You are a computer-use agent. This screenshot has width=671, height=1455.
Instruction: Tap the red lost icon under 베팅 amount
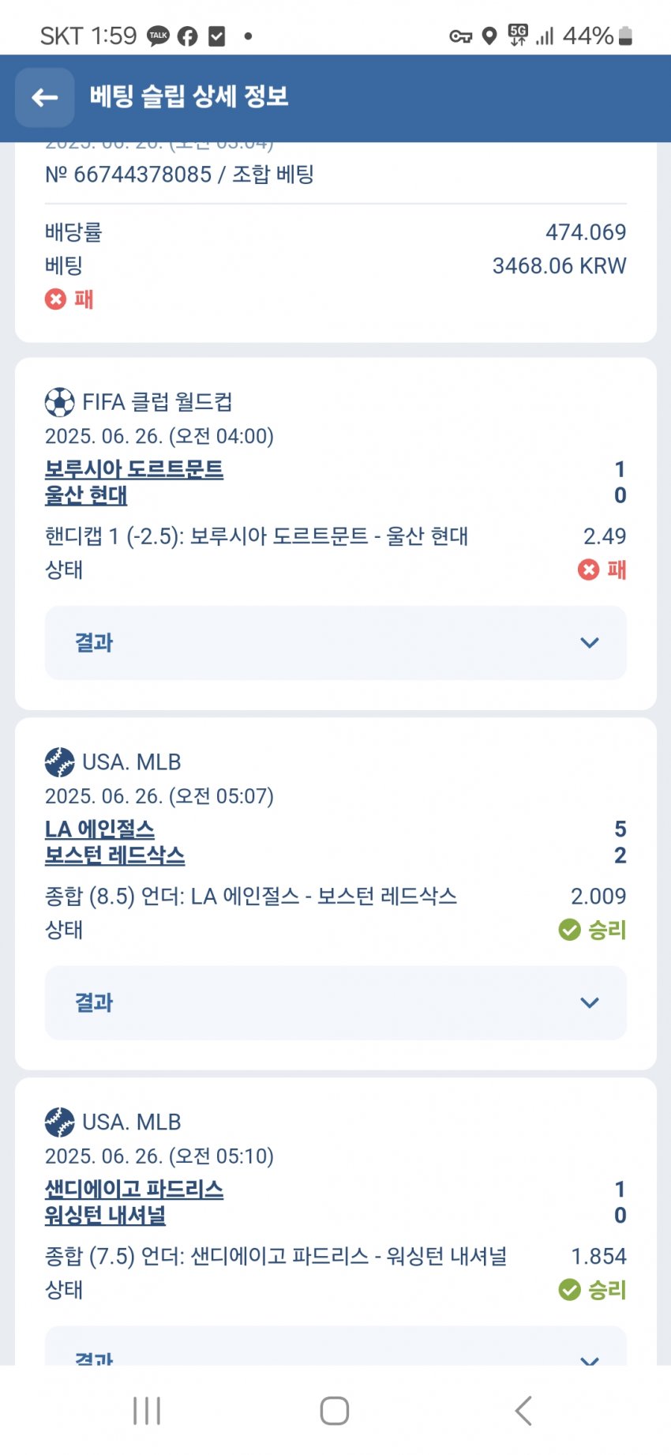55,299
